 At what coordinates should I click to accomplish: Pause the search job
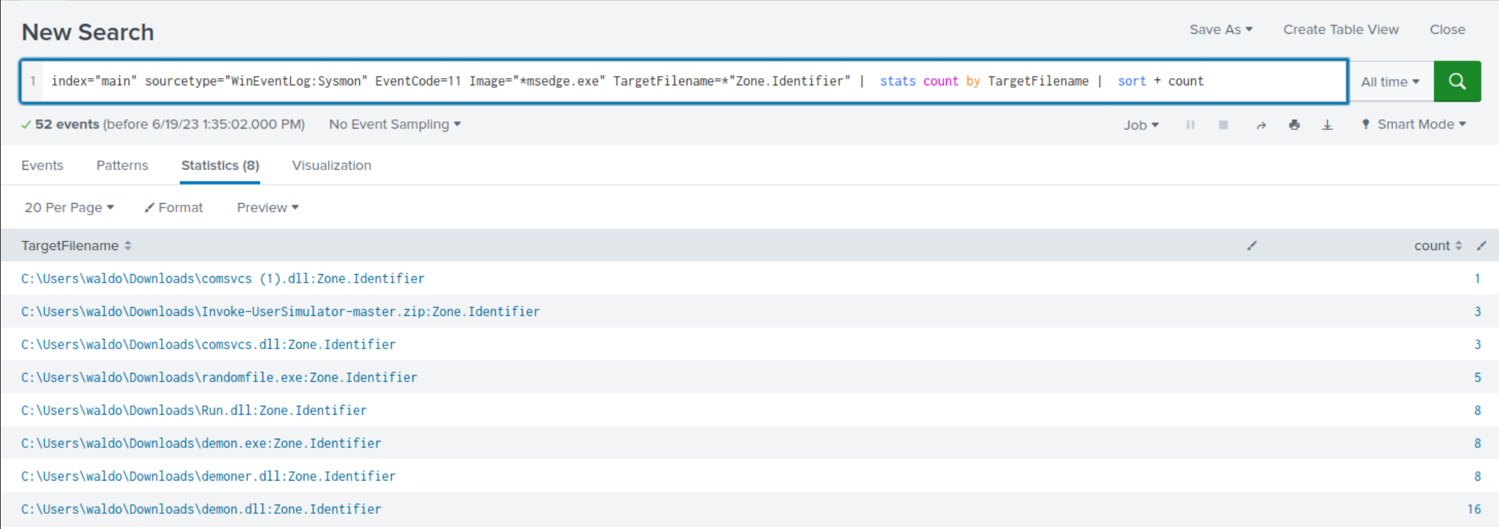[1190, 125]
